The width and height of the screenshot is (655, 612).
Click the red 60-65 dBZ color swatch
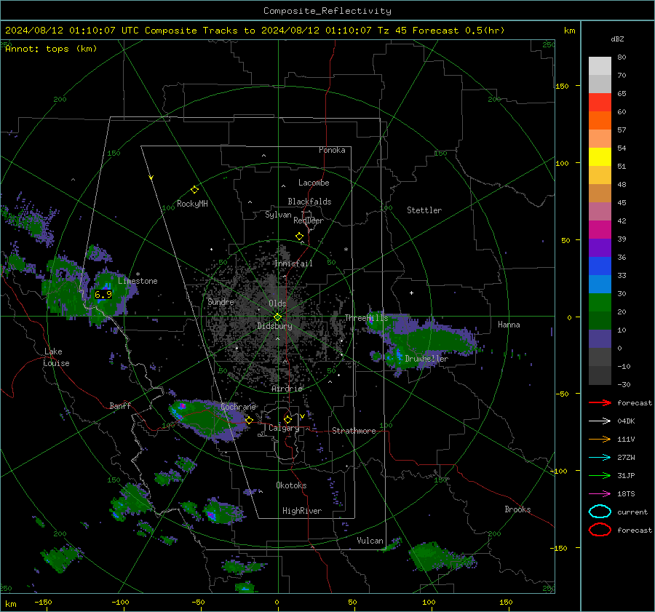pos(600,103)
